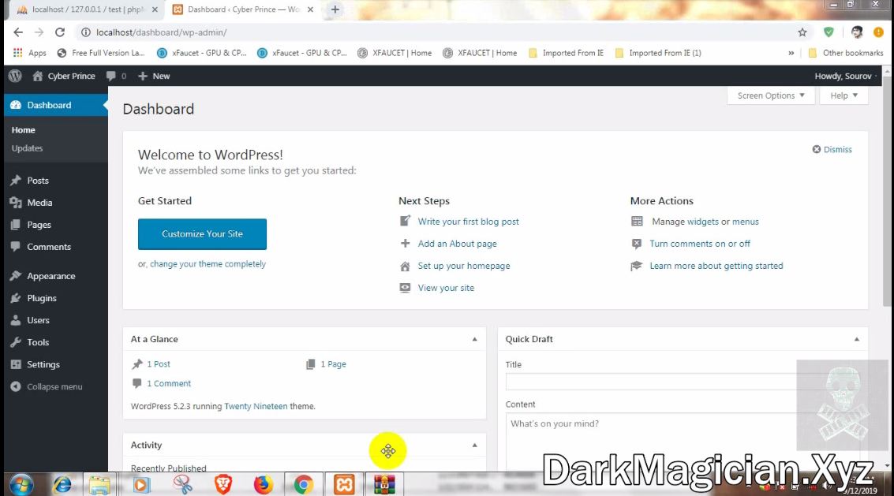Open the Free Full Version bookmark

(x=101, y=53)
